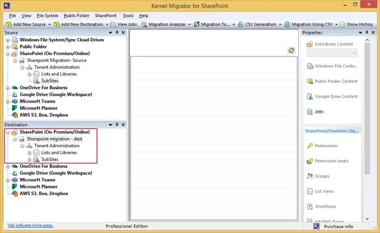Select Microsoft Planner in Source tree
Screen dimensions: 380x233
38,108
